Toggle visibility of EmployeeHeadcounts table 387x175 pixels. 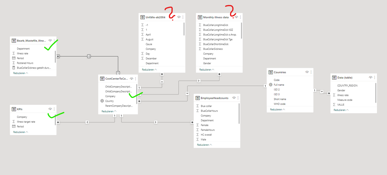tap(234, 98)
